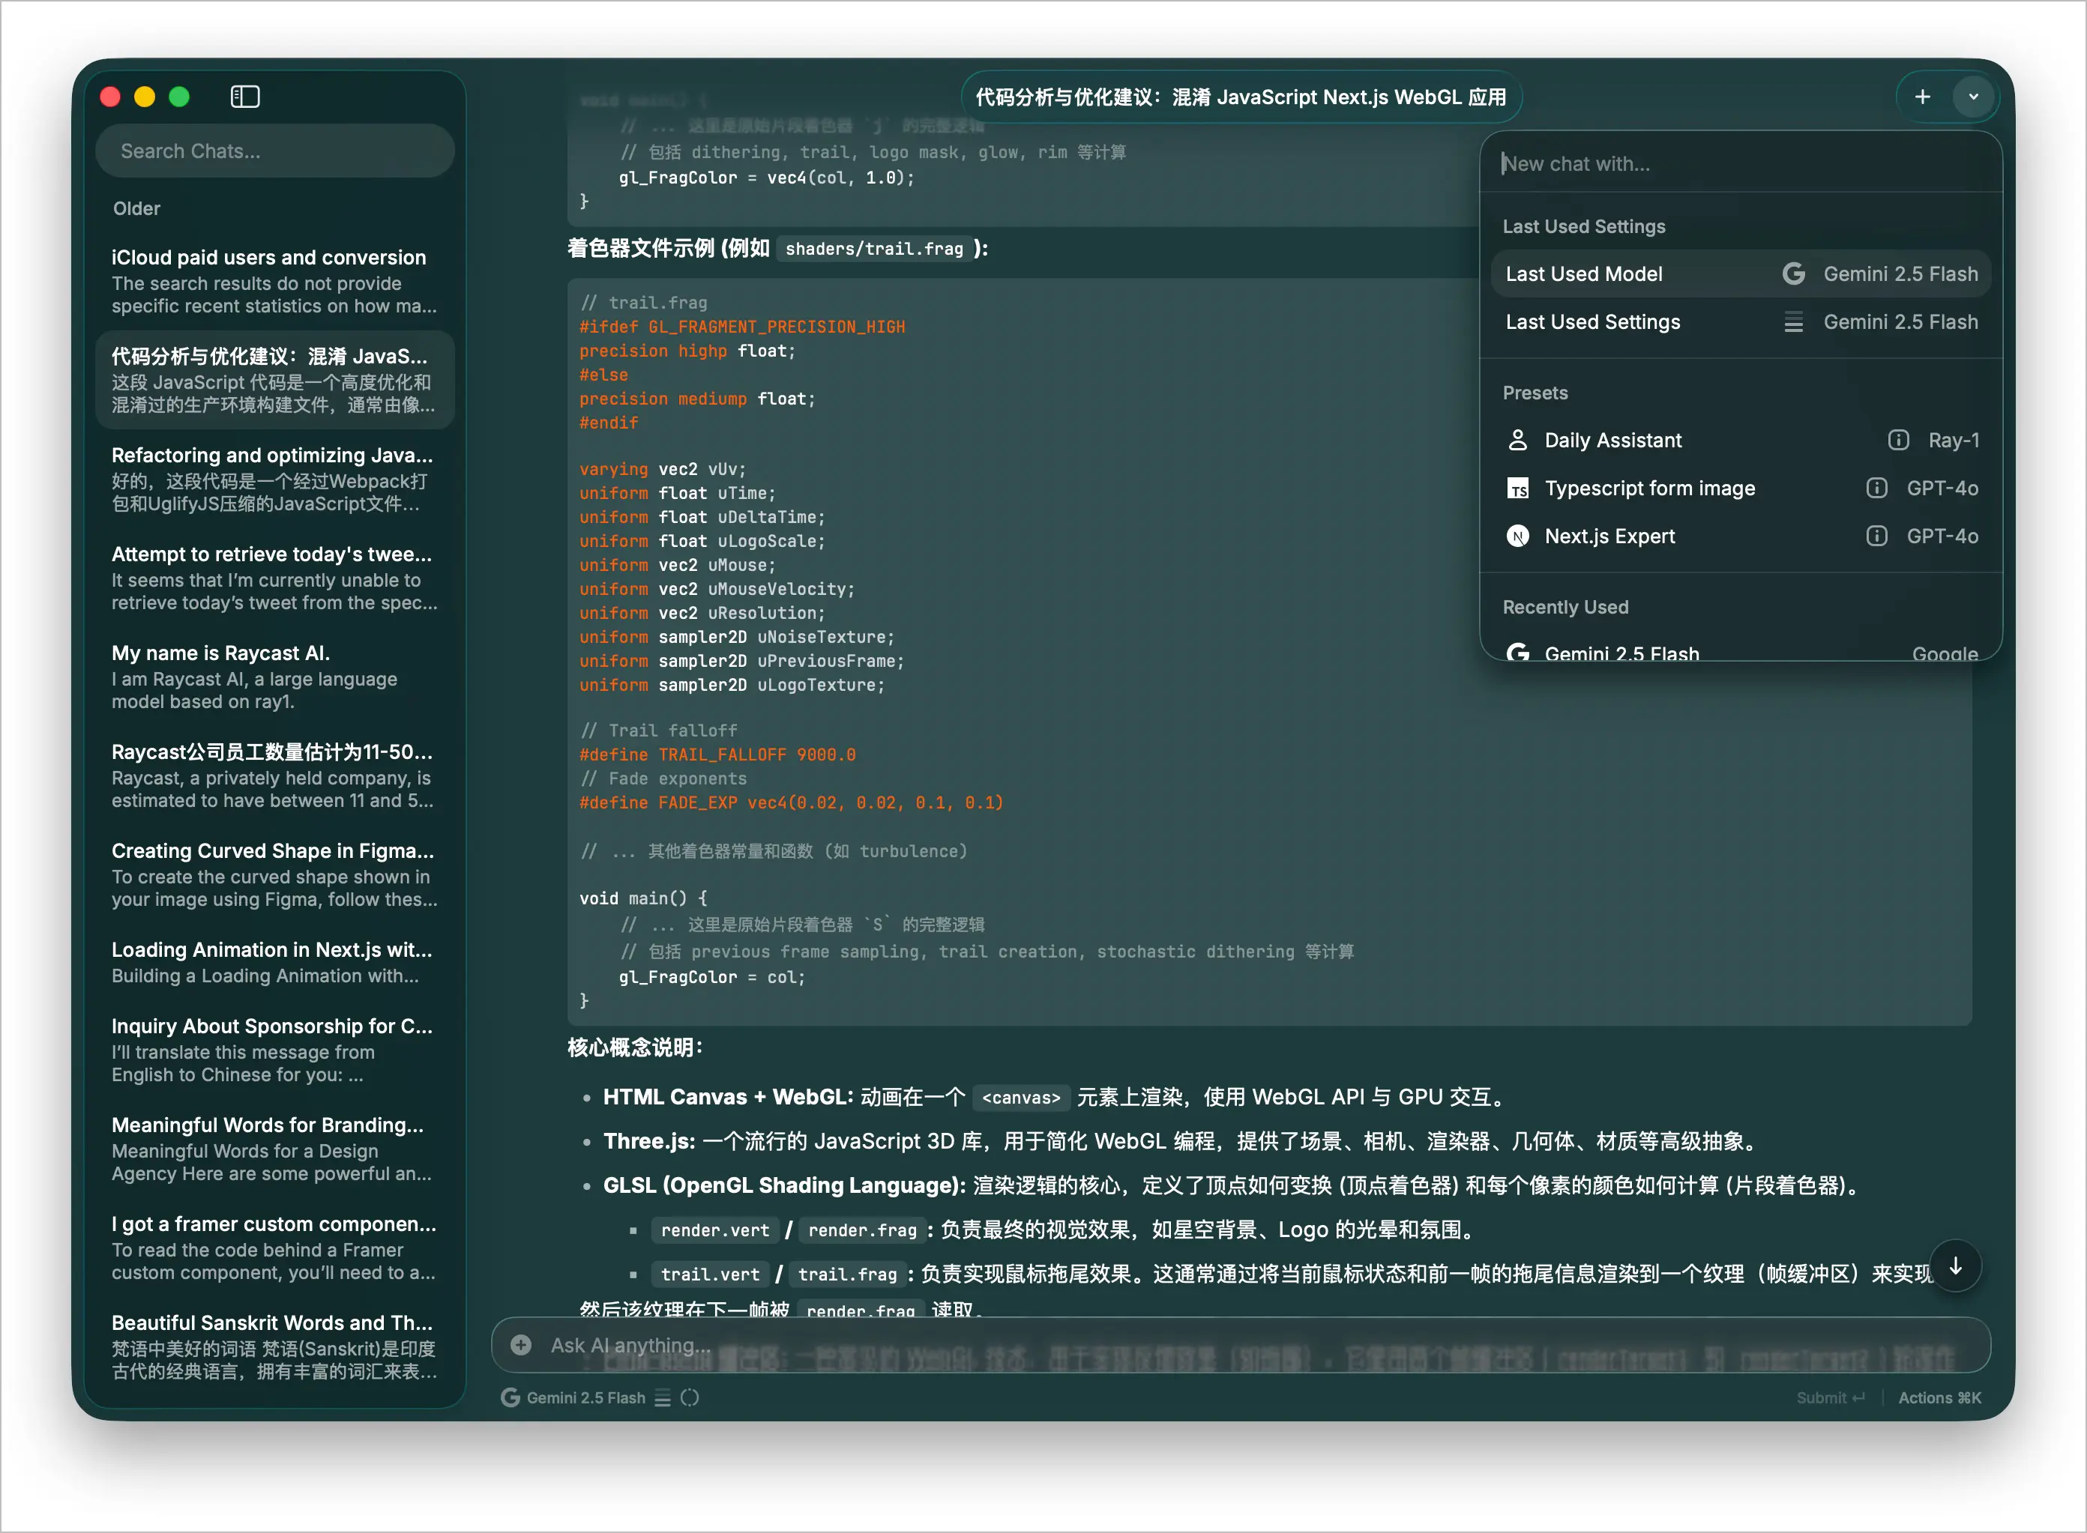Screen dimensions: 2087x1533
Task: Focus the Search Chats field
Action: [x=275, y=151]
